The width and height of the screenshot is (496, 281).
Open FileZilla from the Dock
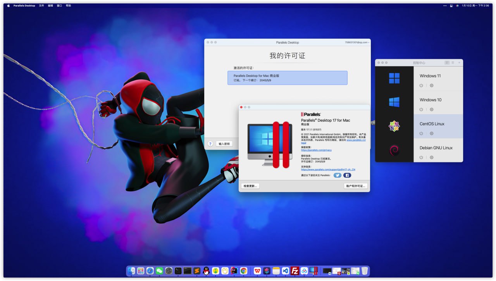pos(294,271)
